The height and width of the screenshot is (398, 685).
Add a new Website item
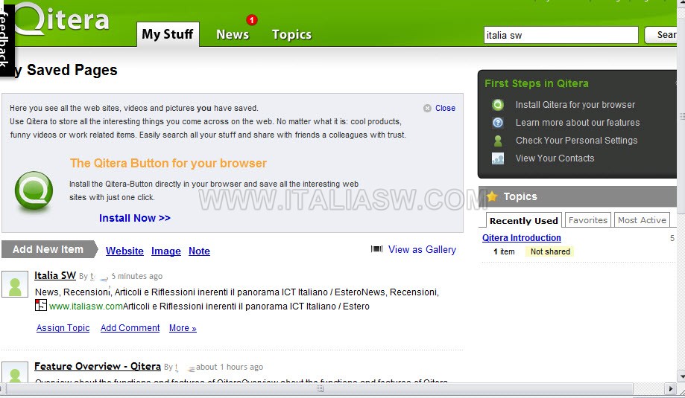tap(124, 251)
